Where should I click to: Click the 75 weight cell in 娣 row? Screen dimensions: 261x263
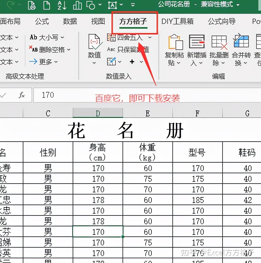(147, 242)
